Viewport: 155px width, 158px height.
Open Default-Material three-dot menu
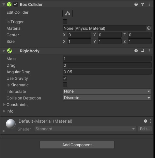pos(151,121)
